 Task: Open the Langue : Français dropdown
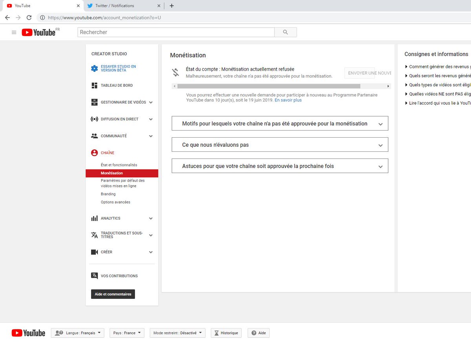[78, 333]
